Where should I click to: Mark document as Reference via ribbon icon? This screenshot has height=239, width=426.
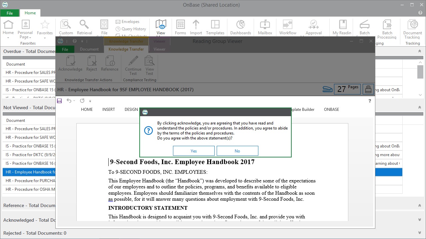pos(110,63)
